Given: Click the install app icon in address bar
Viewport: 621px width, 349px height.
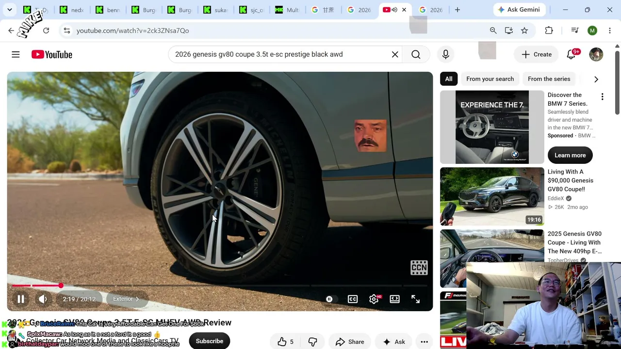Looking at the screenshot, I should (509, 31).
